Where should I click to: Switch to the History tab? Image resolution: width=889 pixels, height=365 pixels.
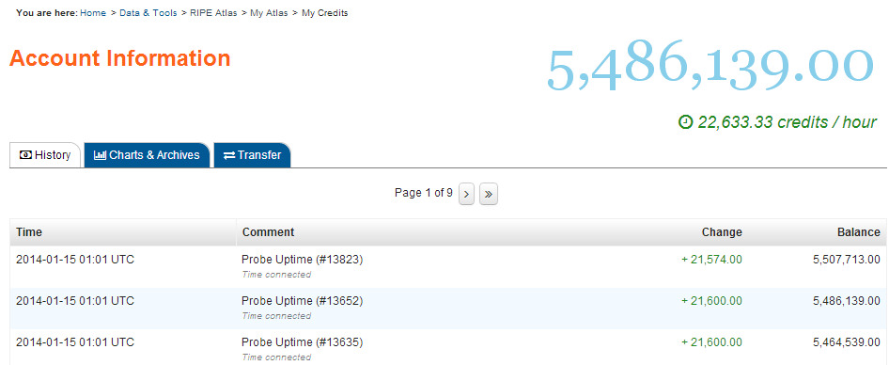coord(45,155)
